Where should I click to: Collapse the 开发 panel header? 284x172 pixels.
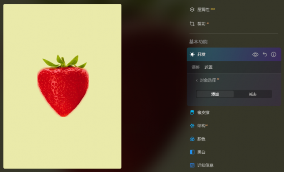tap(234, 55)
